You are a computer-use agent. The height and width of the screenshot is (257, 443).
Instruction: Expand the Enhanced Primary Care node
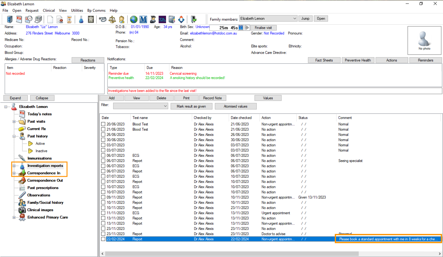point(14,217)
